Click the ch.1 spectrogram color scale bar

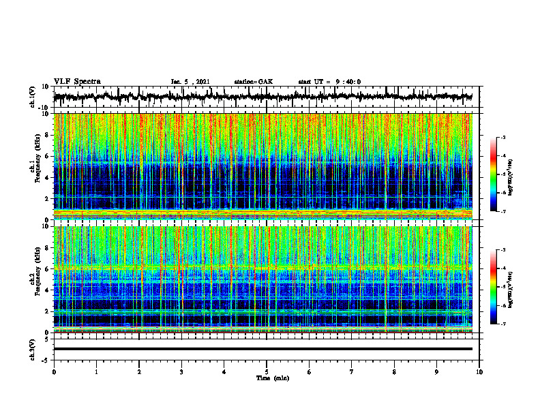click(494, 174)
